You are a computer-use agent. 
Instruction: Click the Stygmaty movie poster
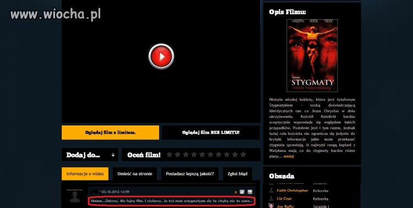click(312, 56)
